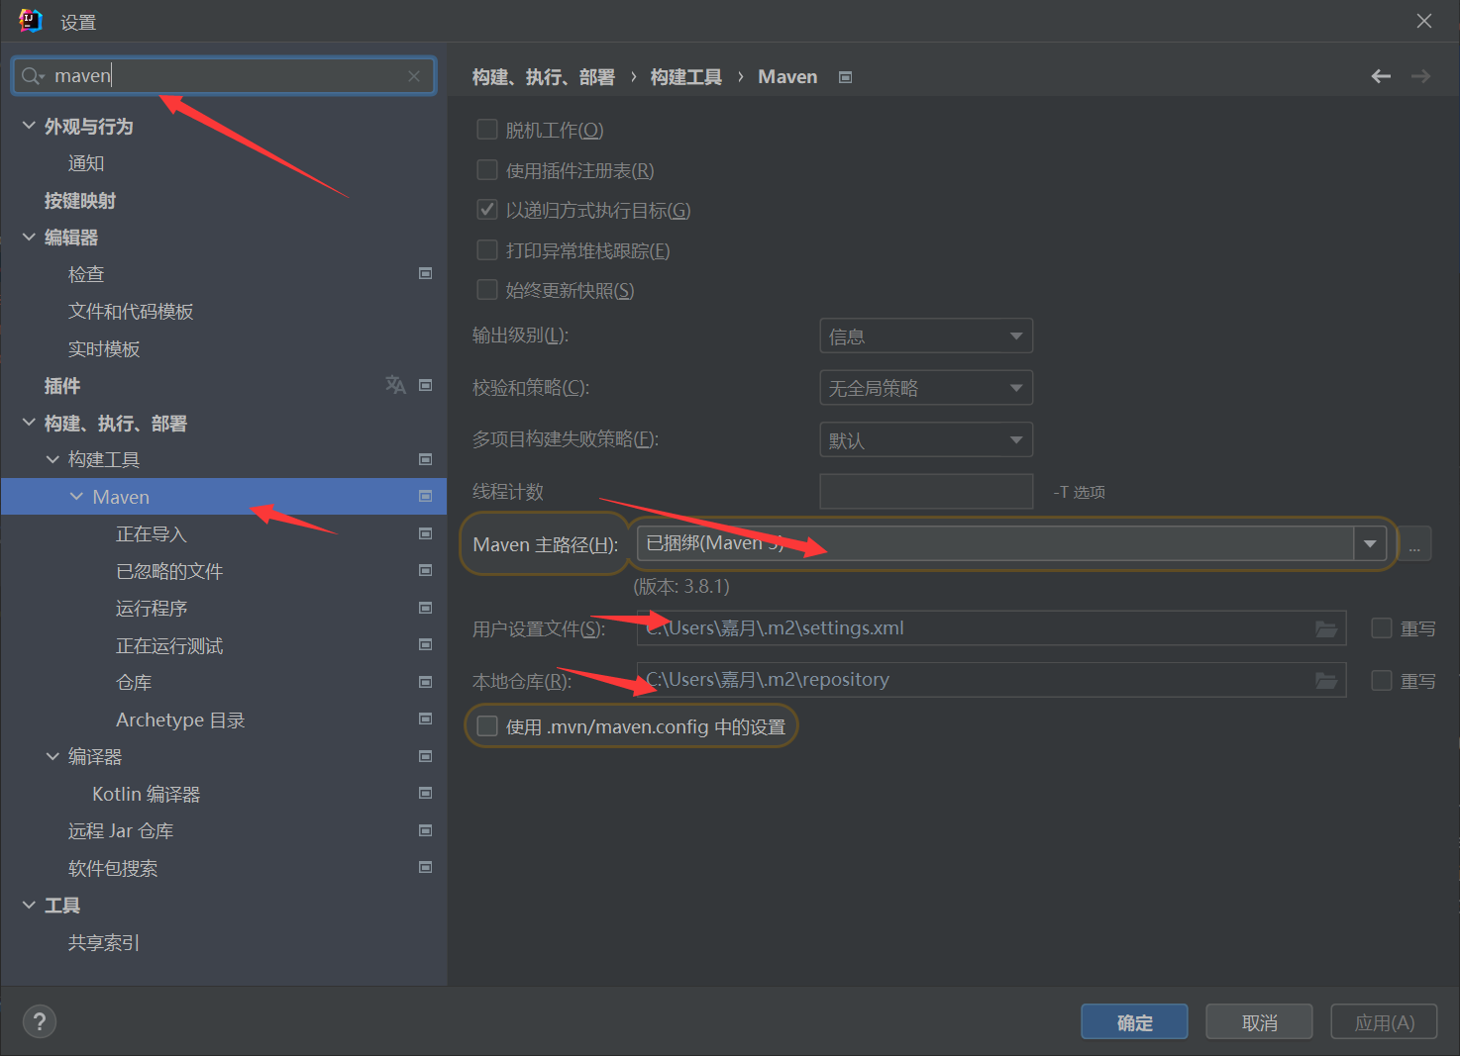
Task: Click project icon on 构建工具 row
Action: 425,459
